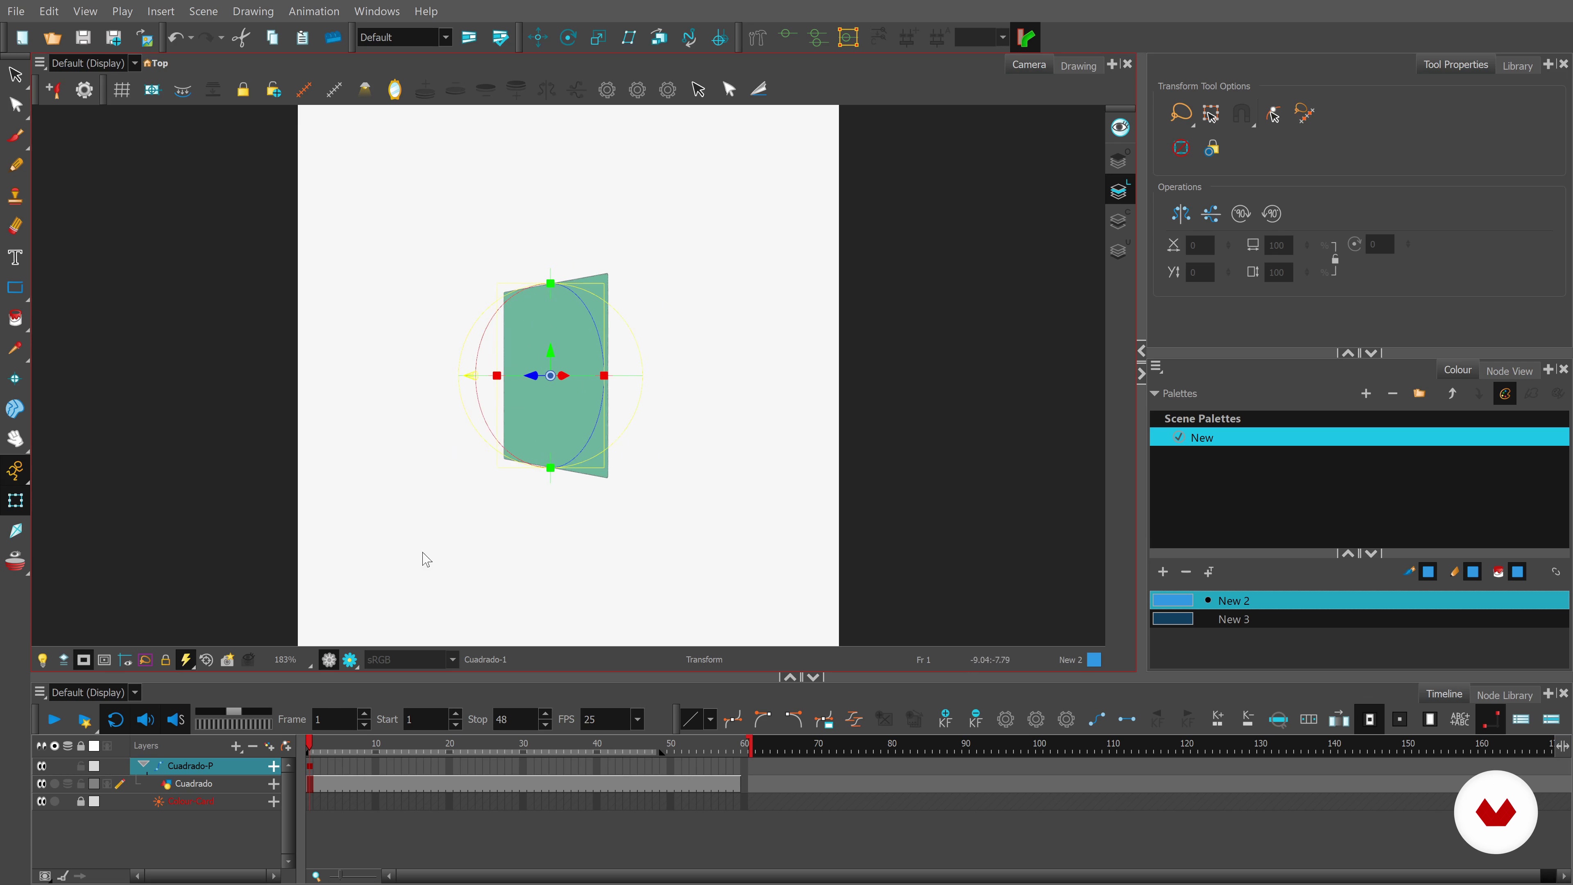Click the Cut scissors icon
The width and height of the screenshot is (1573, 885).
[241, 37]
